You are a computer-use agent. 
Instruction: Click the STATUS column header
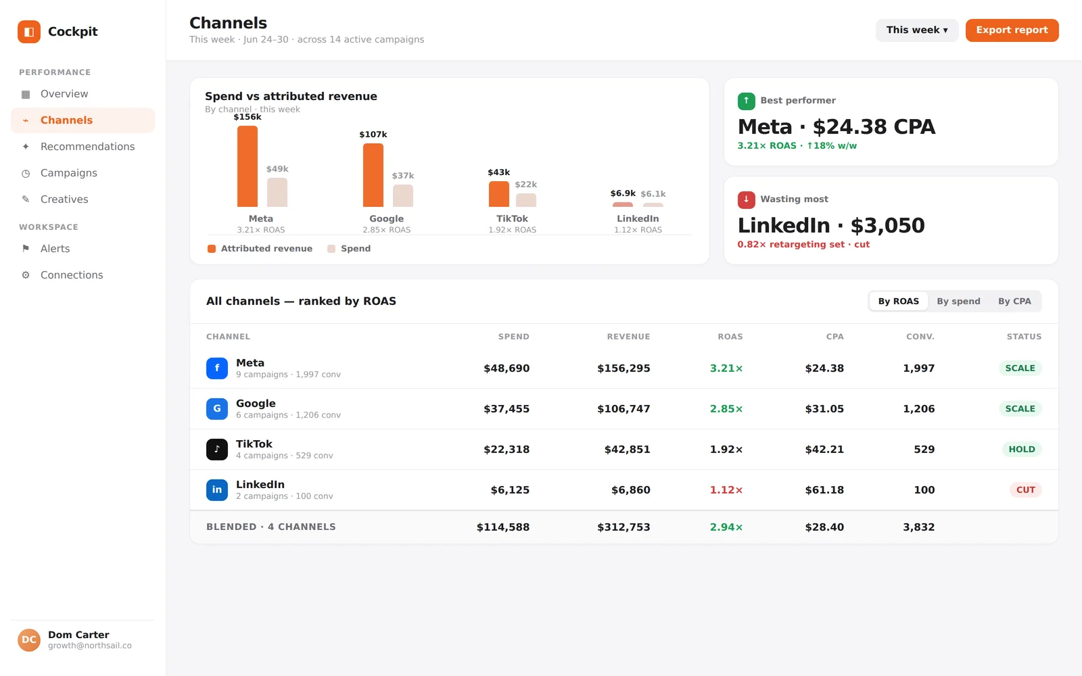[1024, 337]
